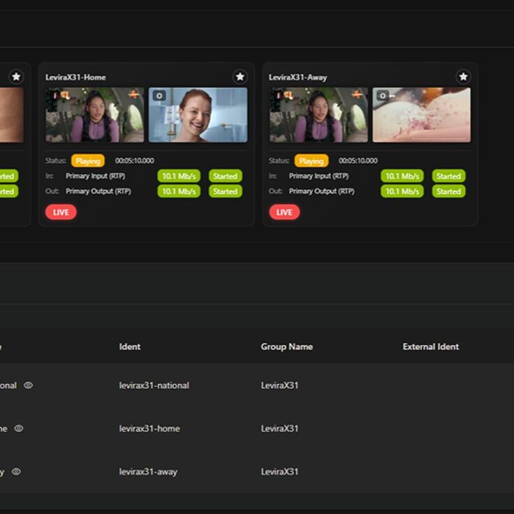Toggle the eye icon in the levirax31-home row
Image resolution: width=514 pixels, height=514 pixels.
point(19,428)
